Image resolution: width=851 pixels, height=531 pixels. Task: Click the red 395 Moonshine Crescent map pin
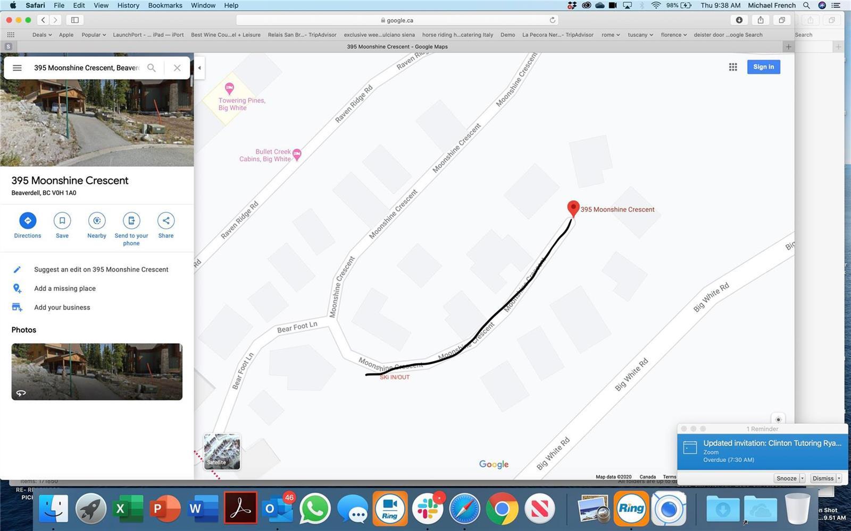click(x=573, y=208)
